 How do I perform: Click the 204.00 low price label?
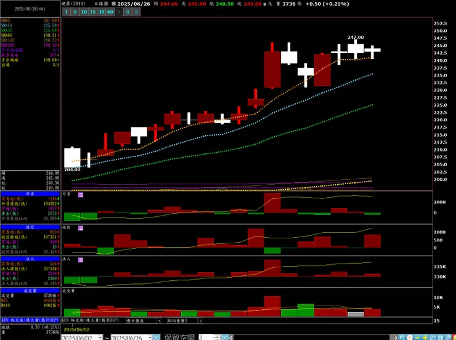click(x=72, y=170)
